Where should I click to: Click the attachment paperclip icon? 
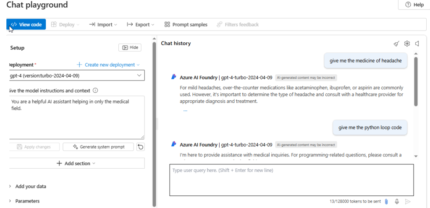tap(386, 201)
